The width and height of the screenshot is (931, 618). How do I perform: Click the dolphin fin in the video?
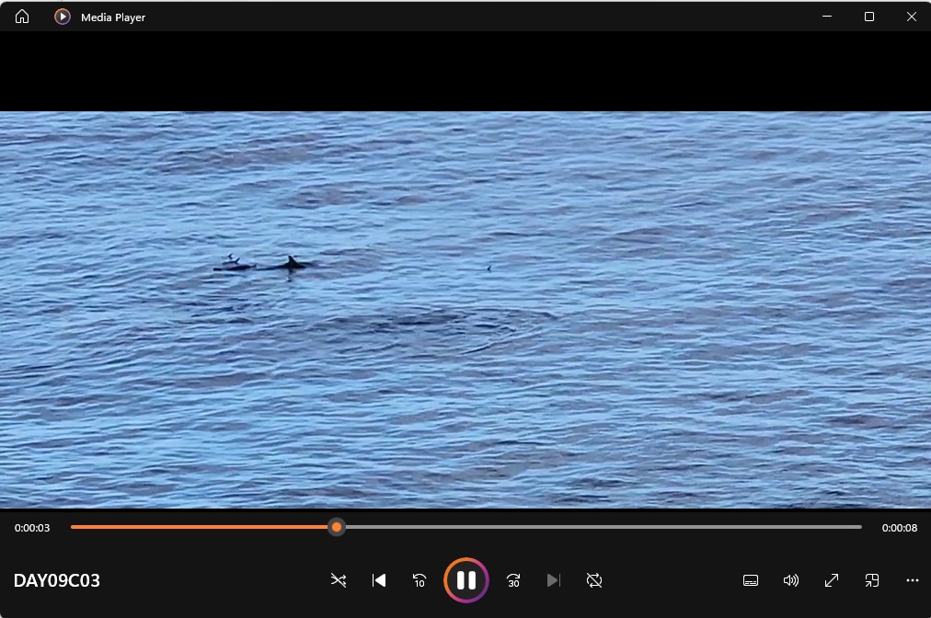(x=293, y=263)
